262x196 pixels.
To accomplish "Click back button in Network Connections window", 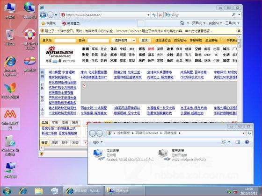I will coord(93,133).
